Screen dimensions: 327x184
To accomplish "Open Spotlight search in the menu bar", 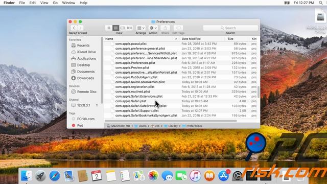I will click(x=320, y=3).
